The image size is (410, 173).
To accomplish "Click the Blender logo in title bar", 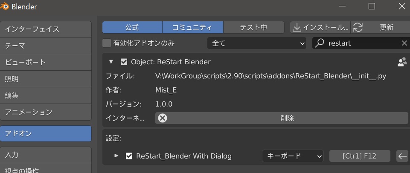I will pos(4,6).
